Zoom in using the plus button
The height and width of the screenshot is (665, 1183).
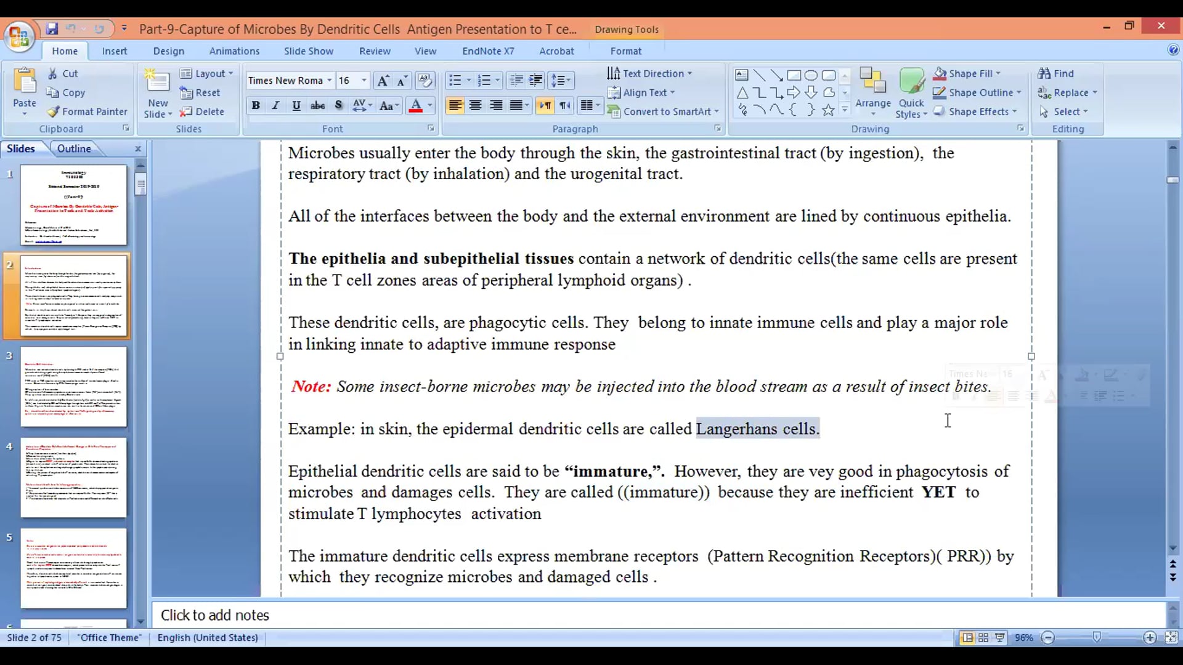tap(1150, 638)
